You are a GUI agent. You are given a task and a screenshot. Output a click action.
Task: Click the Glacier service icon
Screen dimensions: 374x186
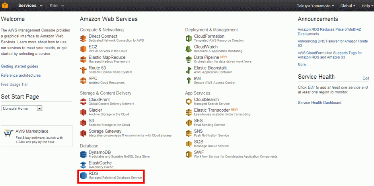[83, 112]
